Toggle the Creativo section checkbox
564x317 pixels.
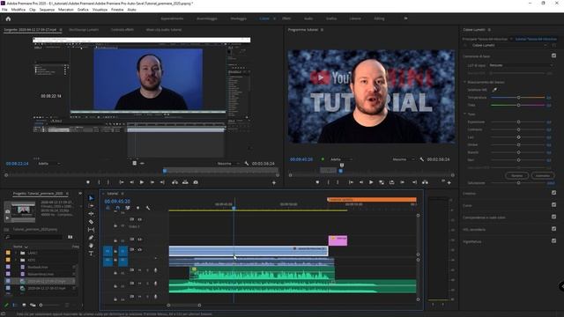554,193
